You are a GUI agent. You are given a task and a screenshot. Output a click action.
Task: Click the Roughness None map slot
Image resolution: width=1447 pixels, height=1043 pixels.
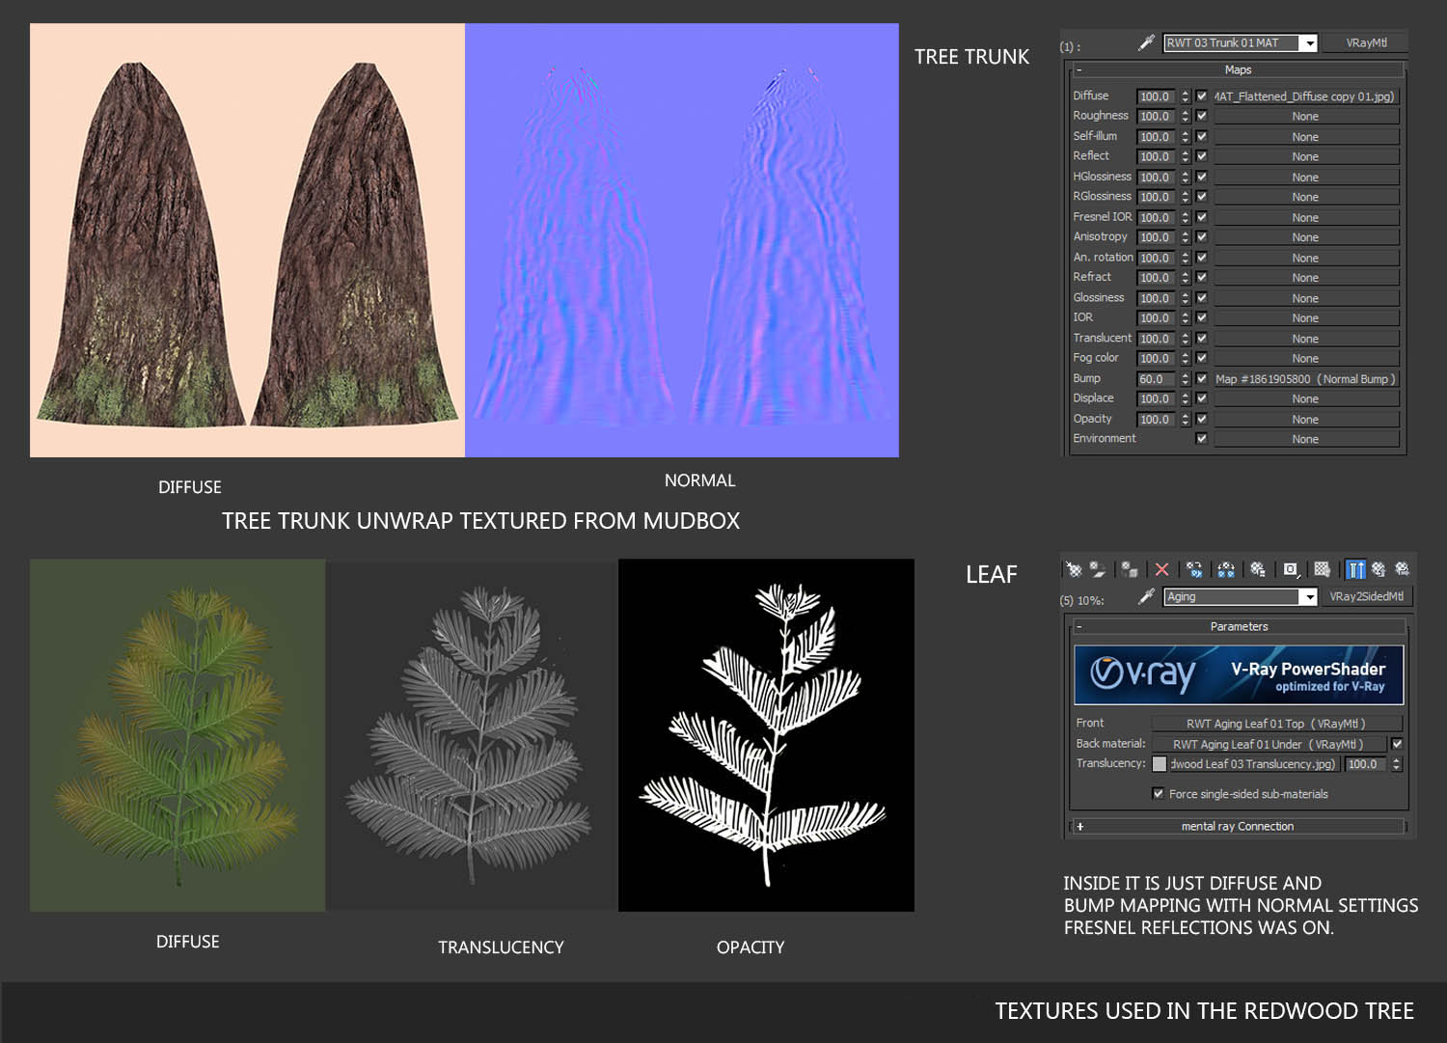tap(1305, 116)
